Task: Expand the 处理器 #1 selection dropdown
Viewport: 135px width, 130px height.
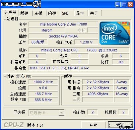Action: [x=61, y=113]
